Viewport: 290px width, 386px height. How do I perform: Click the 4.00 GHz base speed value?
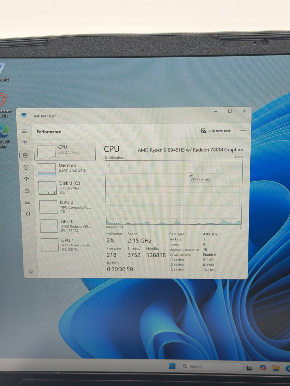210,234
